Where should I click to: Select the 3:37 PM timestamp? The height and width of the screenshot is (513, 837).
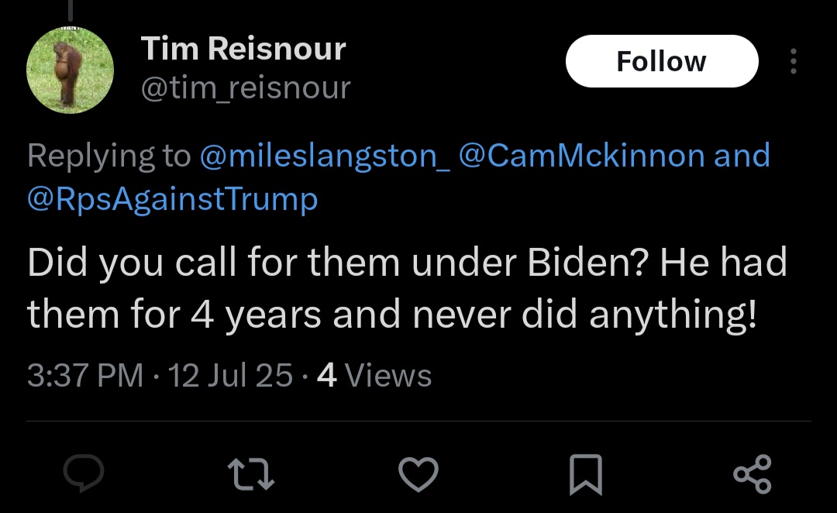(85, 375)
